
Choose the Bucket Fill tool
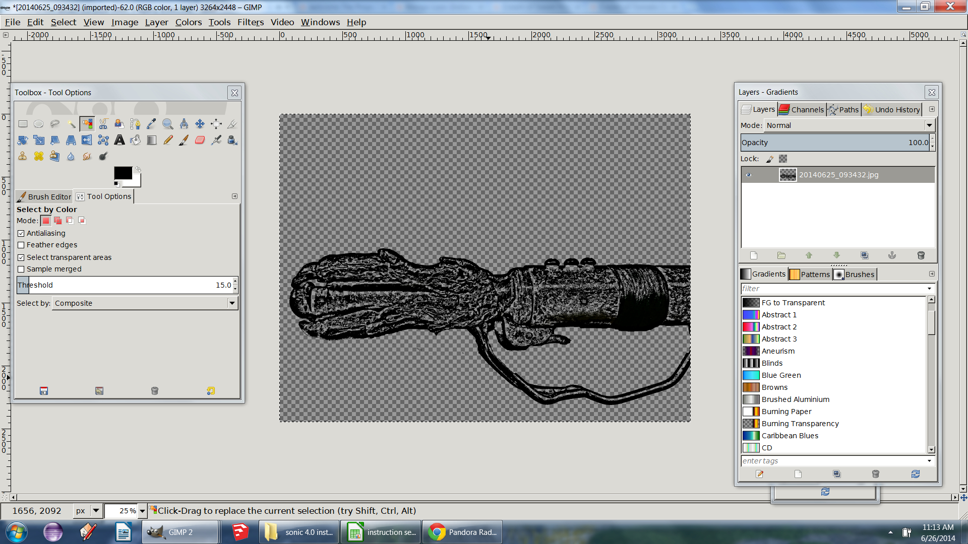(x=136, y=140)
